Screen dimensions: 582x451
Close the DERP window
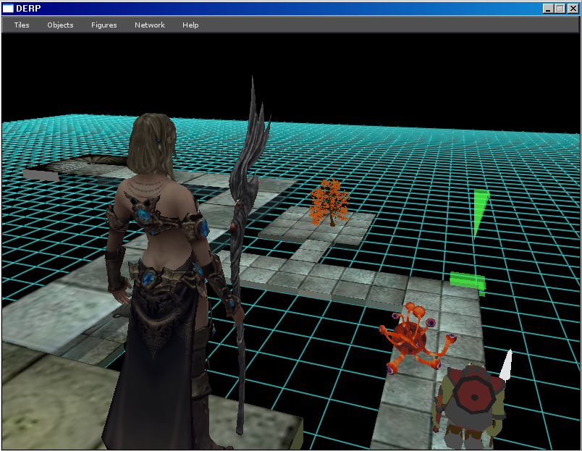point(573,9)
